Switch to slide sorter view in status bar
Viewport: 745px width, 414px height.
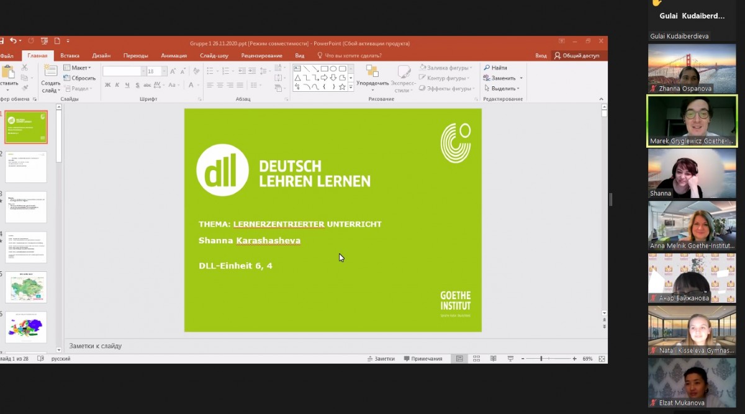pos(476,359)
